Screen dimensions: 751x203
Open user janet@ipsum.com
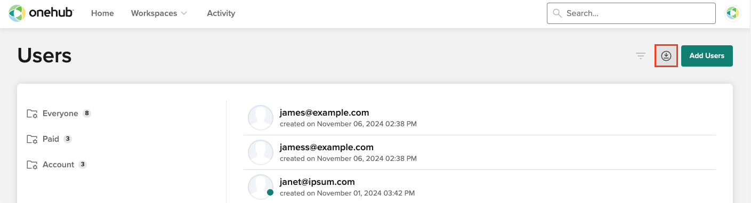(317, 182)
